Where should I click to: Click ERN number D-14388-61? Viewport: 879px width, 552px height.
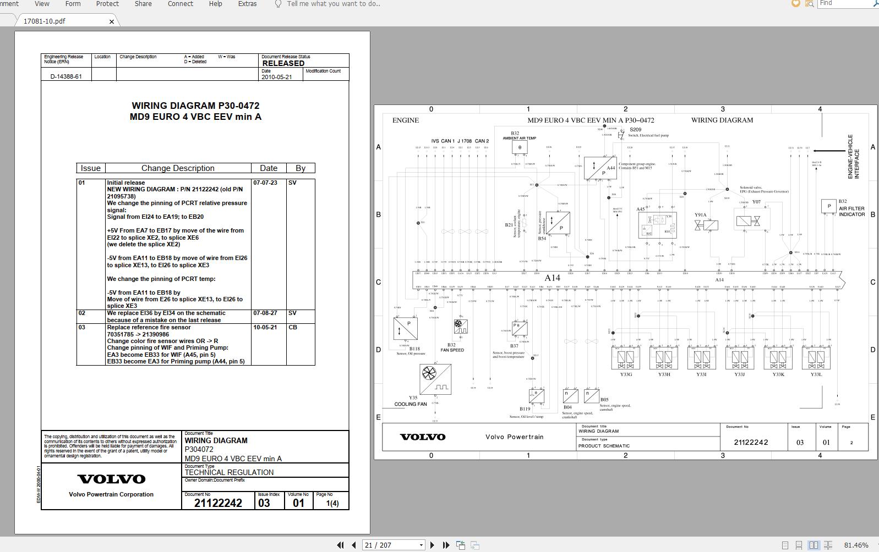click(66, 76)
